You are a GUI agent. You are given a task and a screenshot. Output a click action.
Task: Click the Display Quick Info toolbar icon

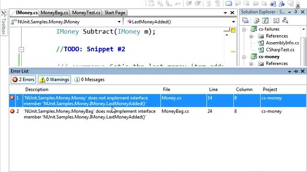click(x=168, y=3)
